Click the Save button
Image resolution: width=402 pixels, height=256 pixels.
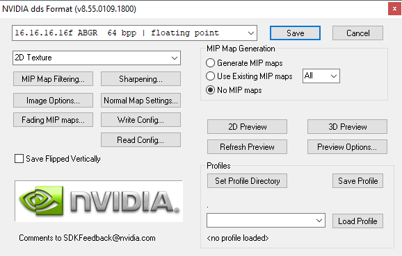[295, 33]
